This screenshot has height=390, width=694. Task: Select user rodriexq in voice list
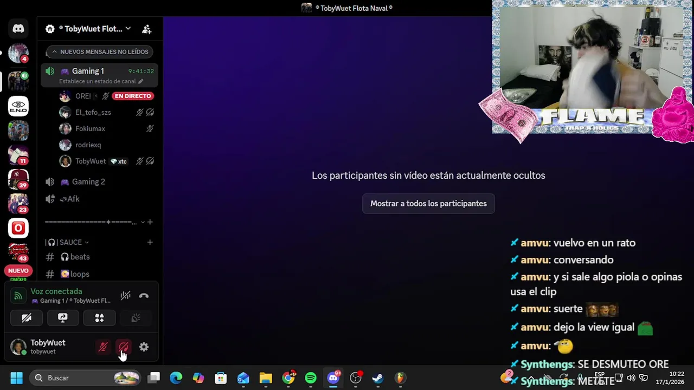click(107, 145)
